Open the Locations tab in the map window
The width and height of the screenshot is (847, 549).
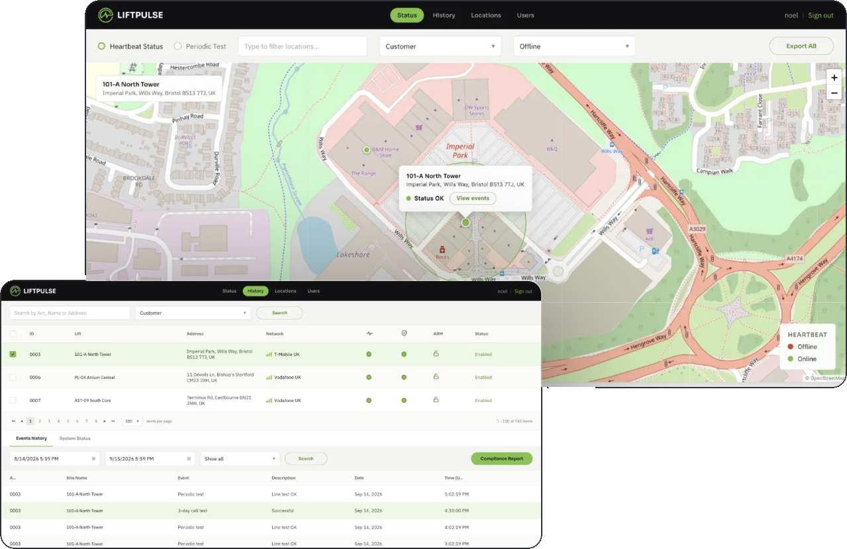pyautogui.click(x=486, y=15)
